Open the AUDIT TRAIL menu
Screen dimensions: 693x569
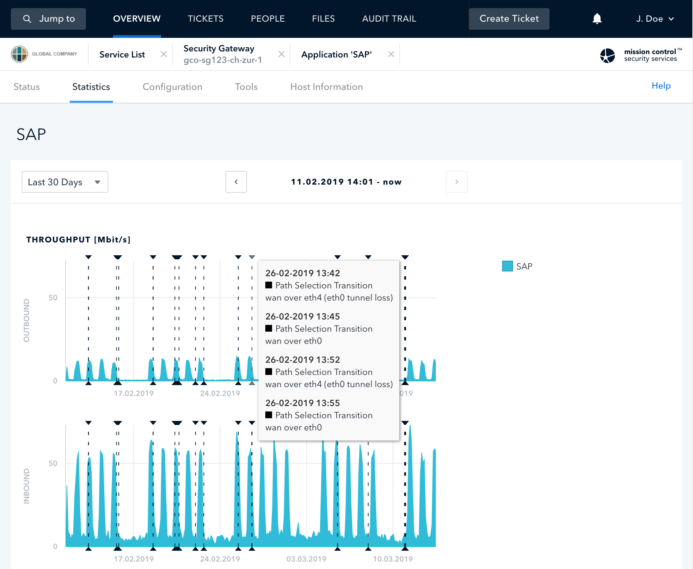point(389,19)
